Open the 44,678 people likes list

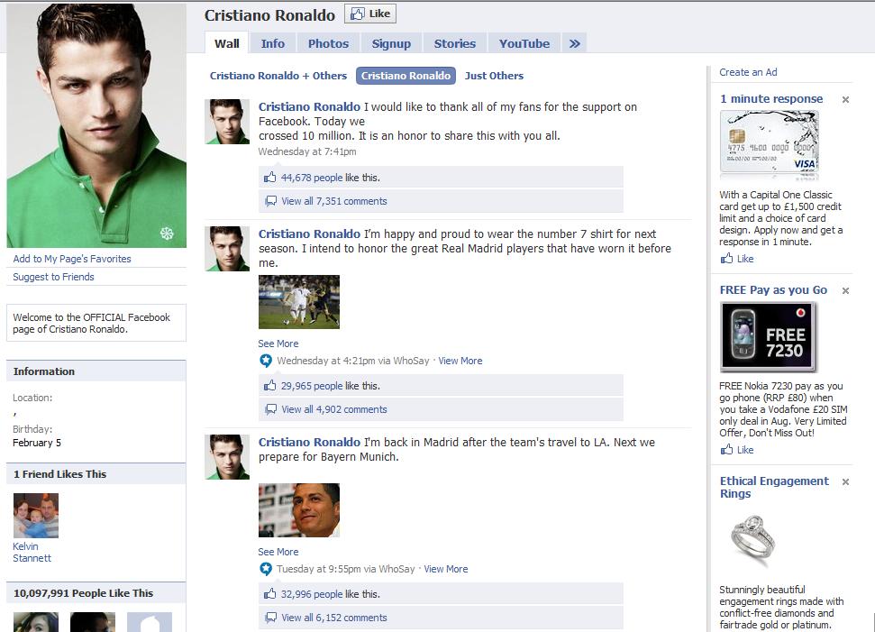(312, 178)
